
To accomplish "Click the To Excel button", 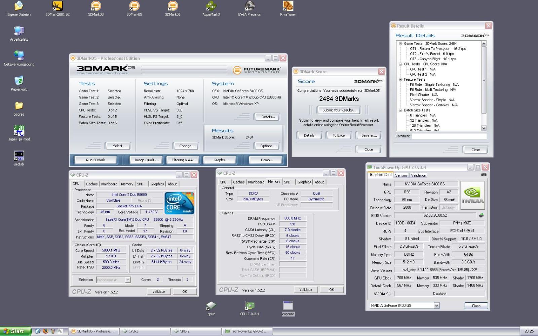I will click(x=339, y=135).
